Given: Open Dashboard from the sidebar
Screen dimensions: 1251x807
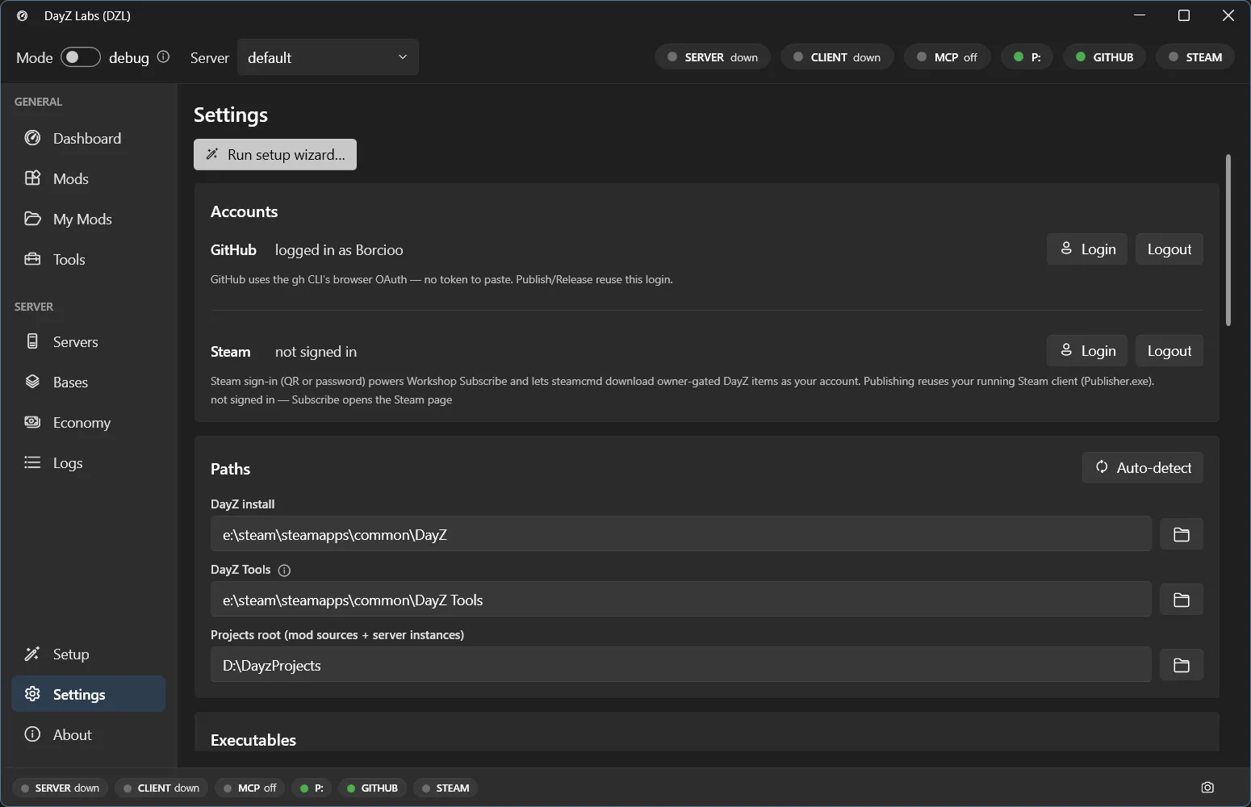Looking at the screenshot, I should point(89,138).
